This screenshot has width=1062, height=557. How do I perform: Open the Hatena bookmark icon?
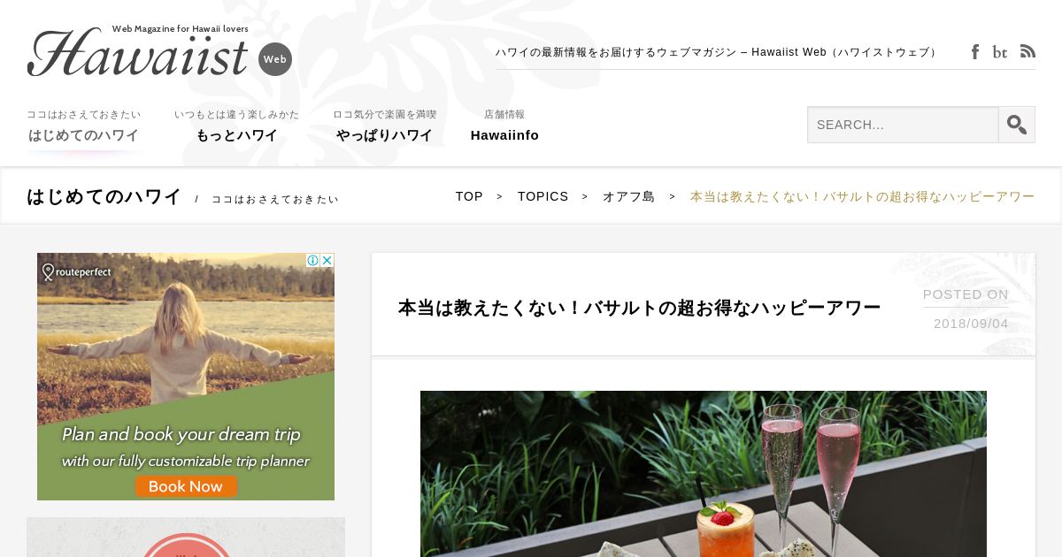(x=1000, y=52)
